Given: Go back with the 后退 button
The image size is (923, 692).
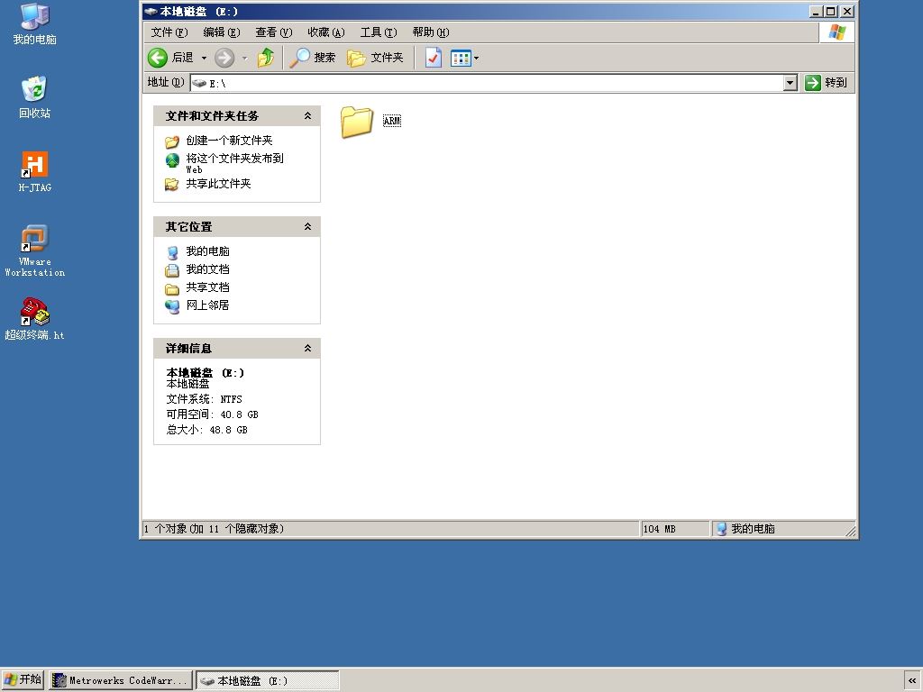Looking at the screenshot, I should tap(170, 58).
